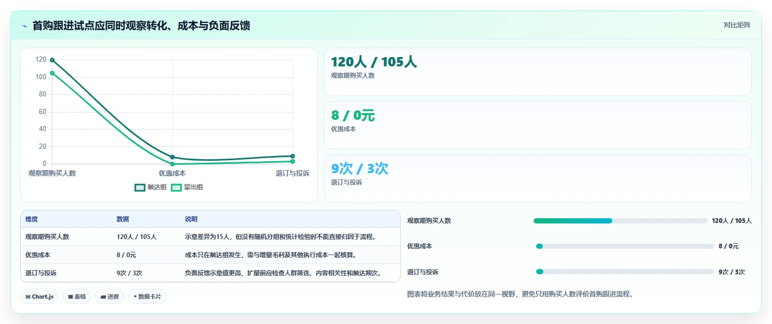The width and height of the screenshot is (772, 324).
Task: Click the 退订与投诉 progress bar
Action: [x=625, y=272]
